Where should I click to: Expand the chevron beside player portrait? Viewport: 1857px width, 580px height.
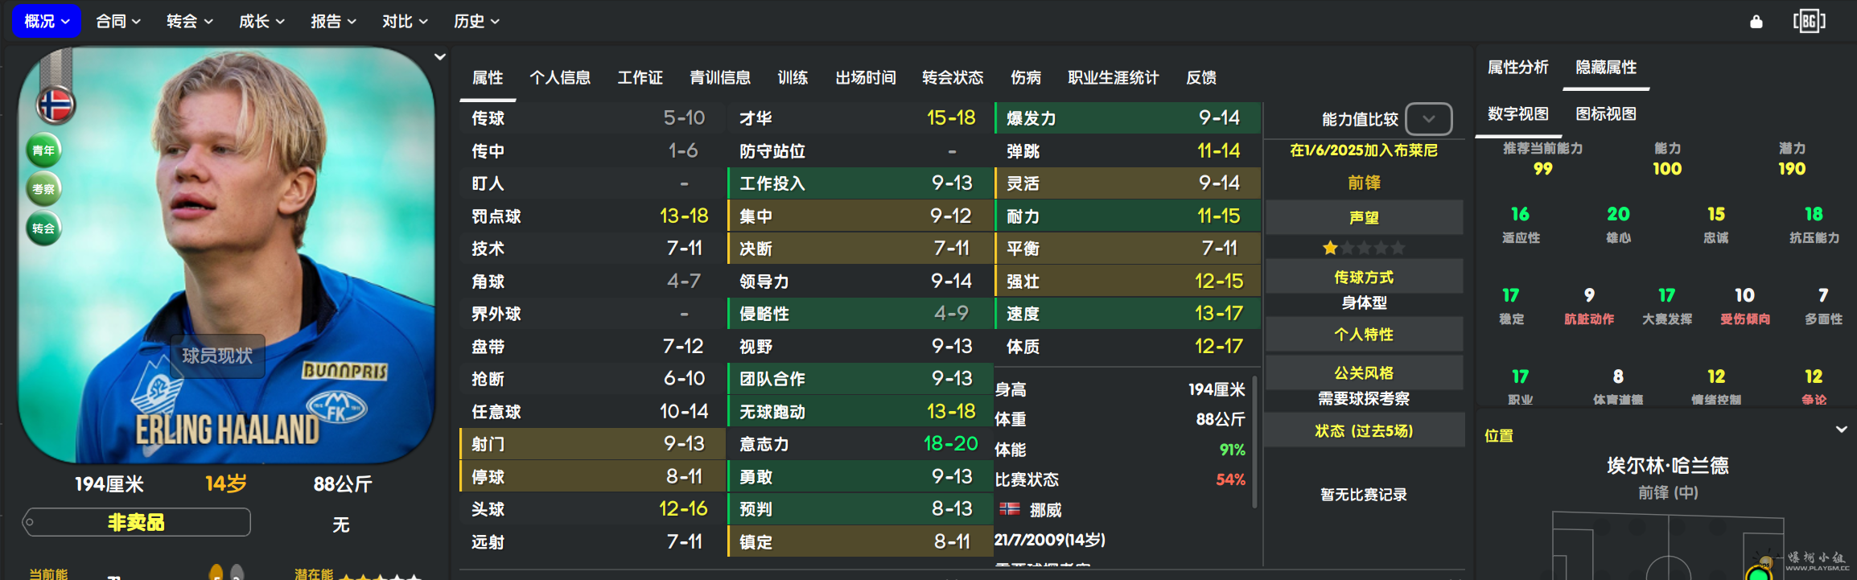point(439,57)
